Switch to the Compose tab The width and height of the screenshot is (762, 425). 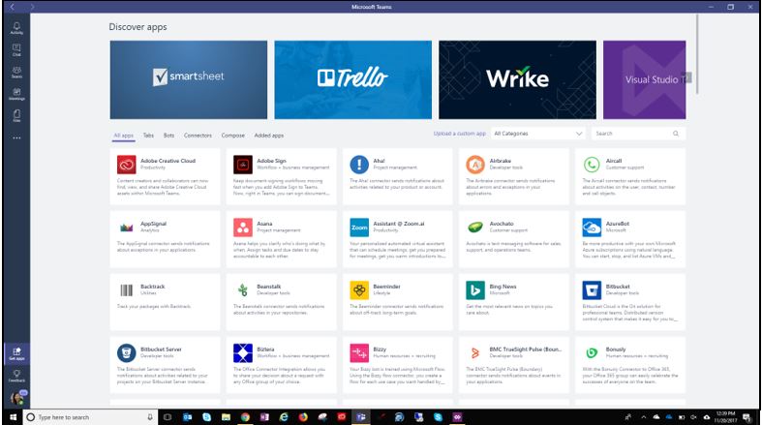click(x=232, y=136)
